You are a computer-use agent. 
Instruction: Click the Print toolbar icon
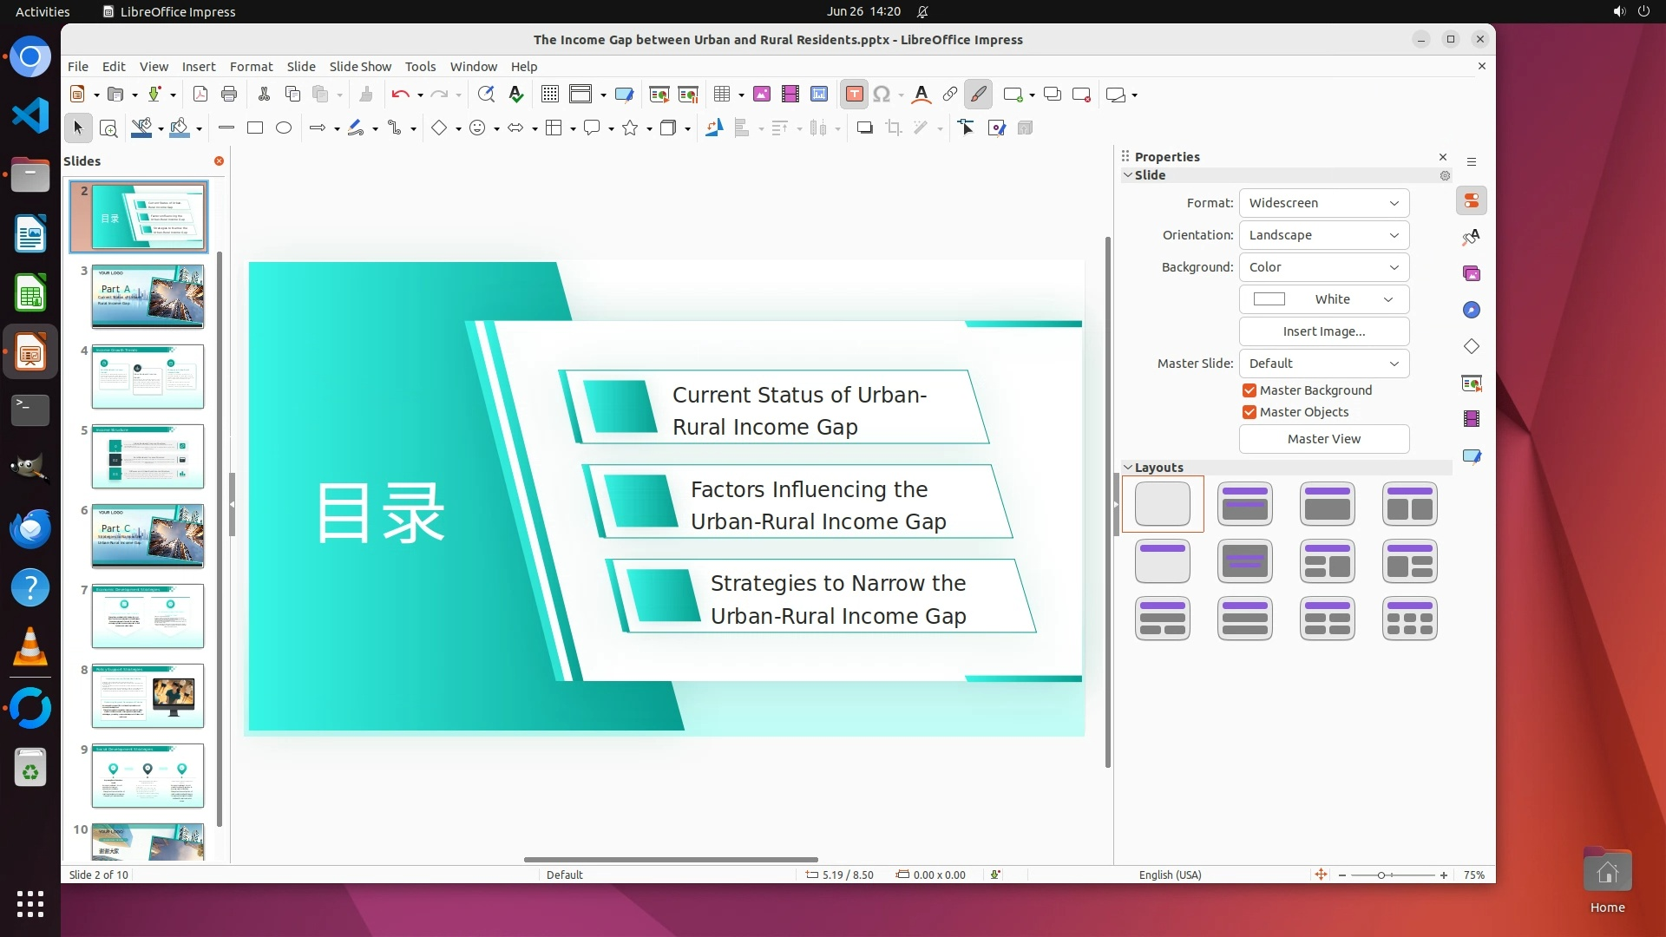229,95
